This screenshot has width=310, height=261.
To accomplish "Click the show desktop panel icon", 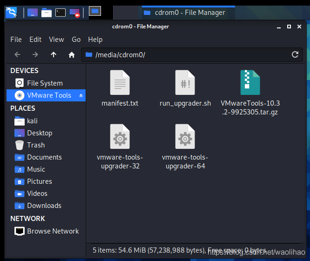I will coord(33,13).
